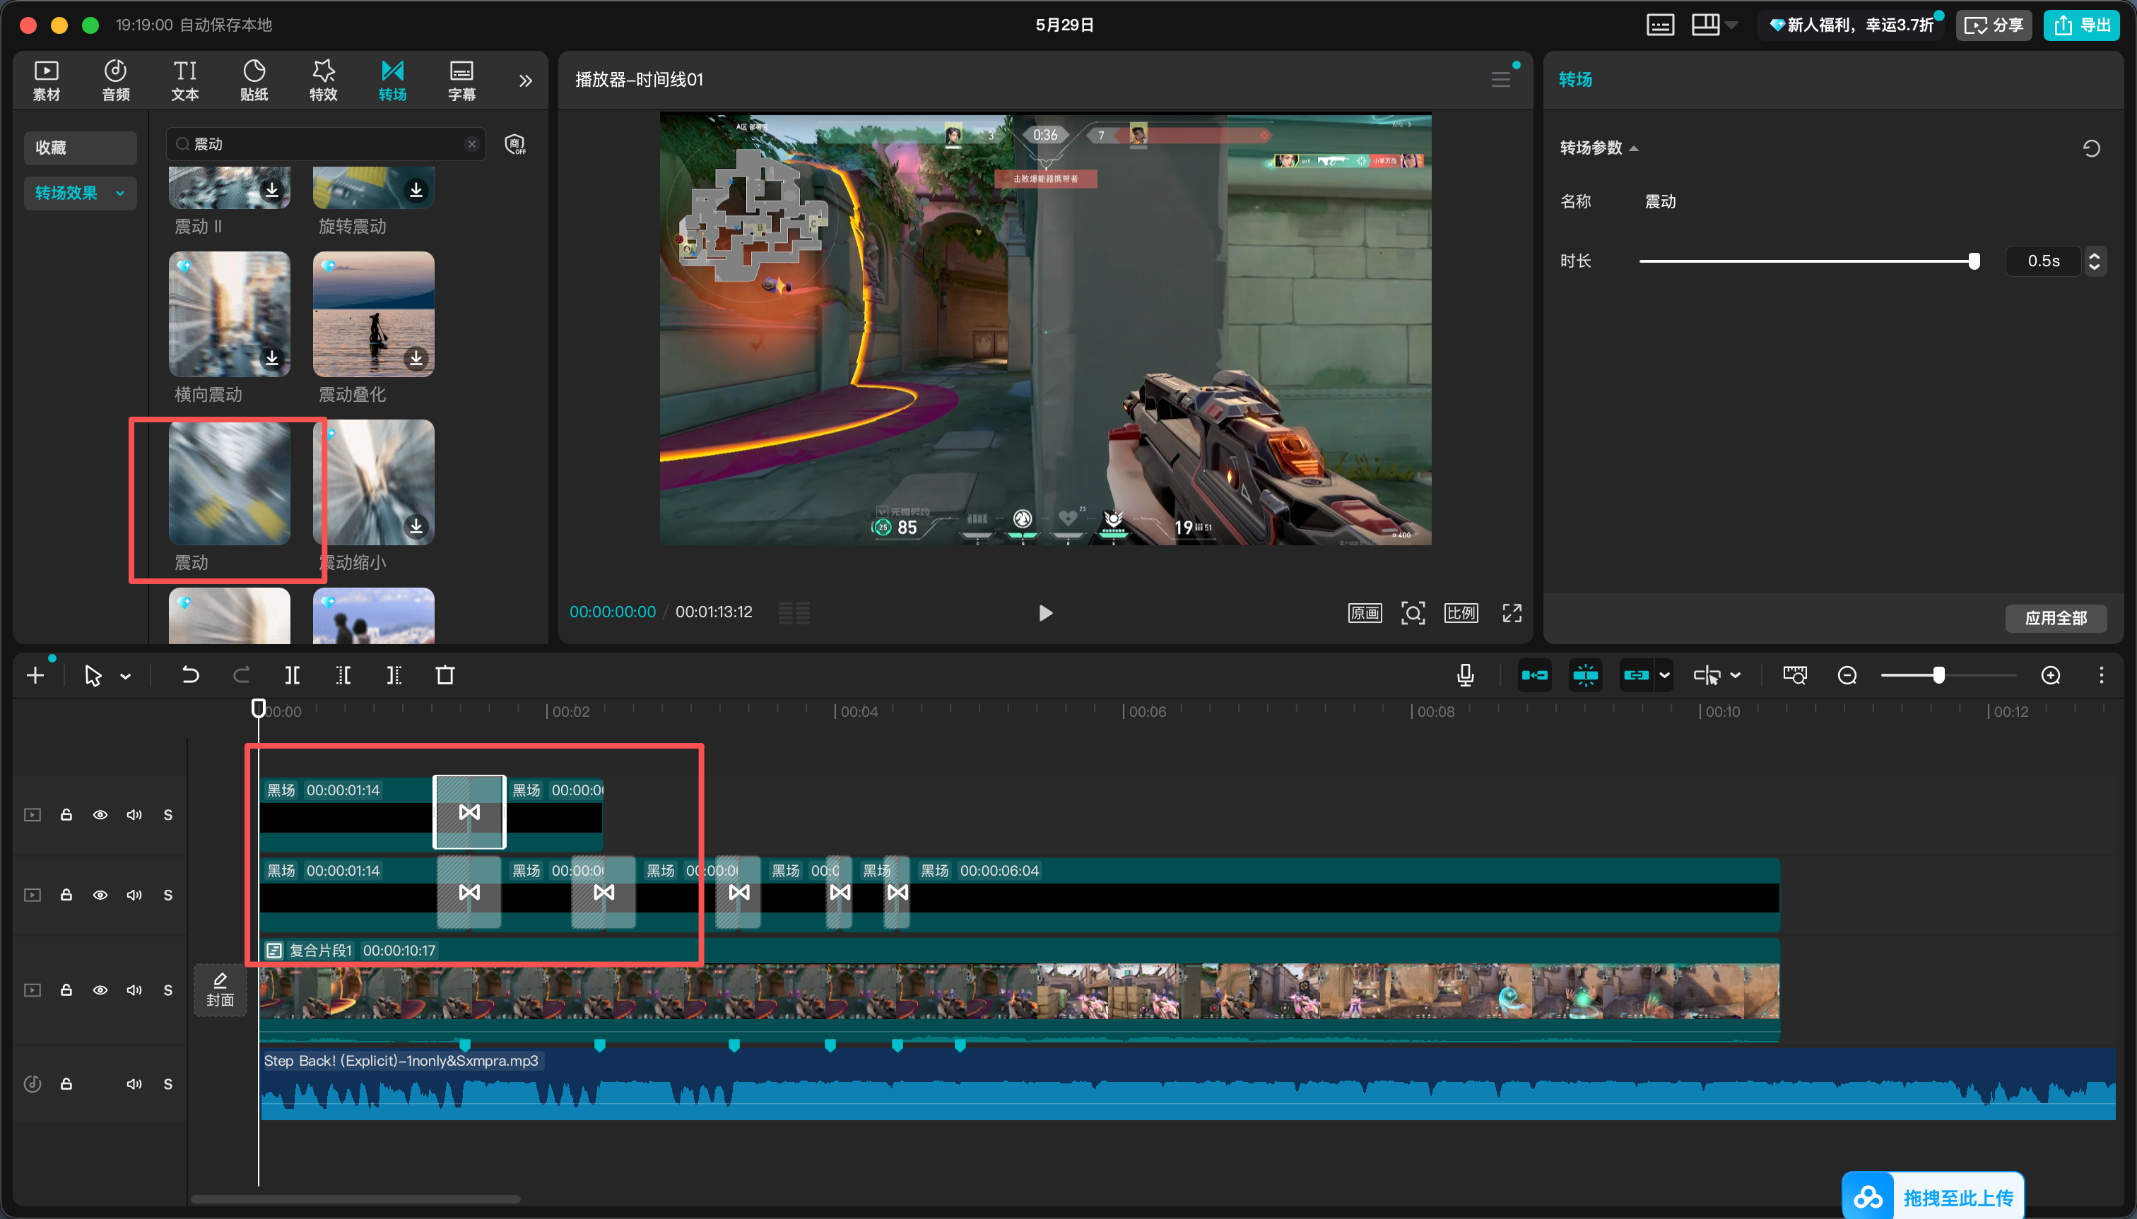Image resolution: width=2137 pixels, height=1219 pixels.
Task: Open the linkage options dropdown arrow
Action: pyautogui.click(x=1664, y=674)
